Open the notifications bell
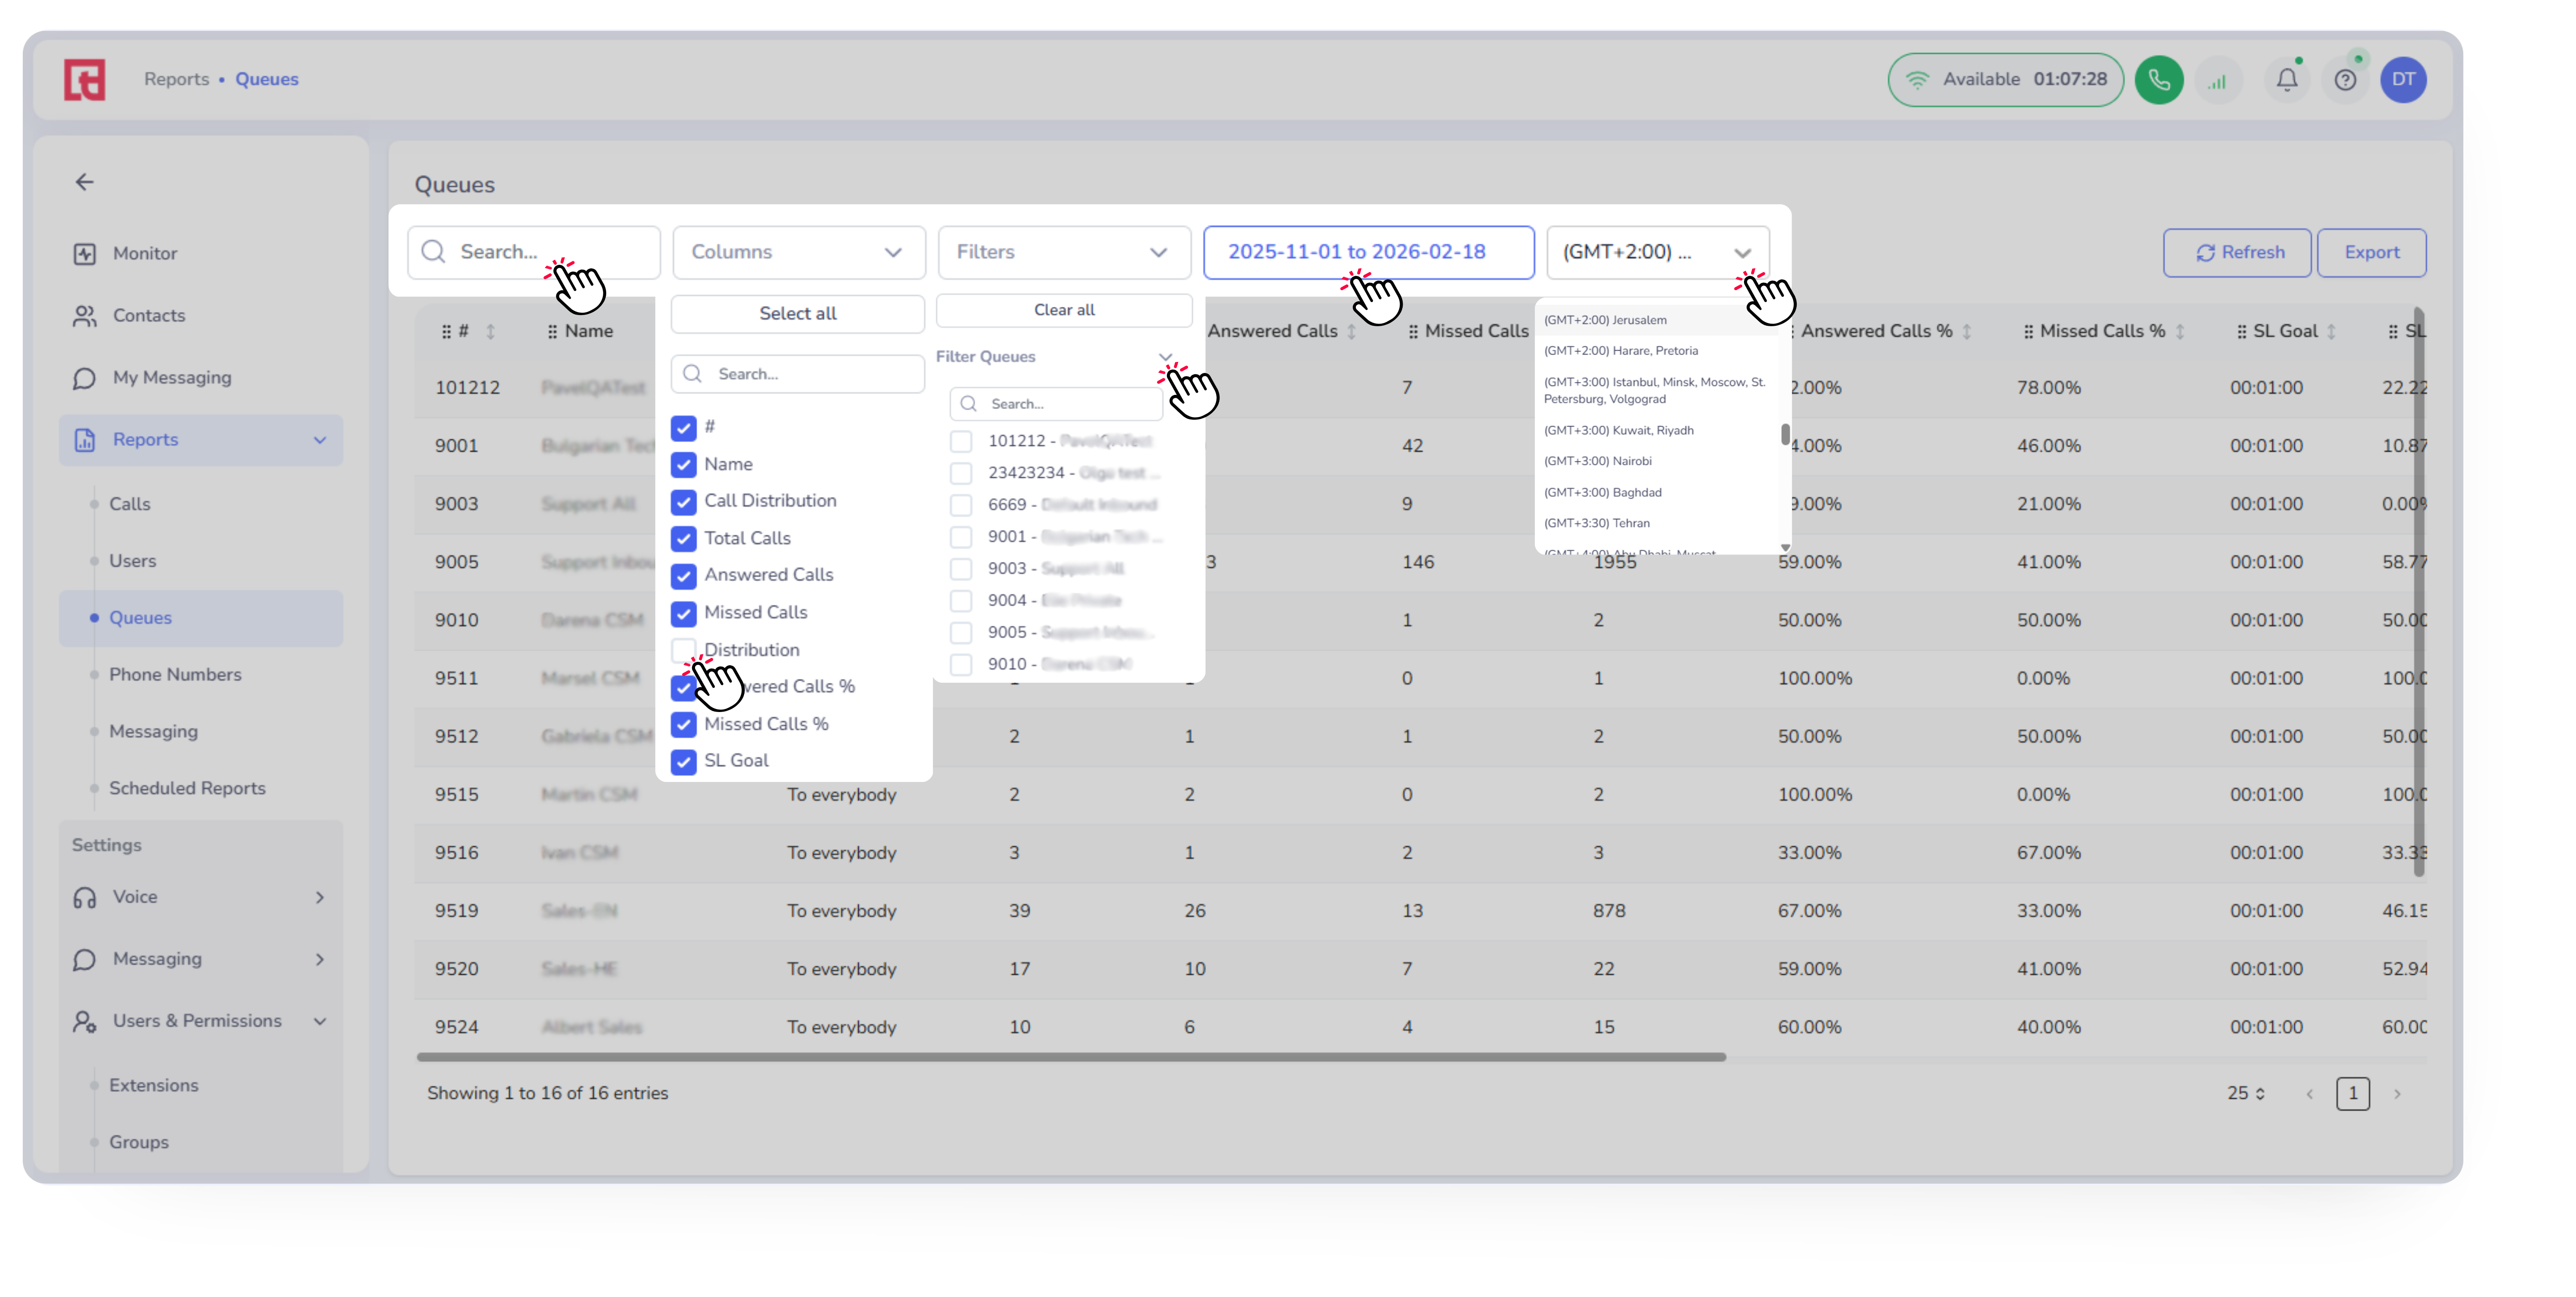Viewport: 2576px width, 1297px height. (2286, 80)
